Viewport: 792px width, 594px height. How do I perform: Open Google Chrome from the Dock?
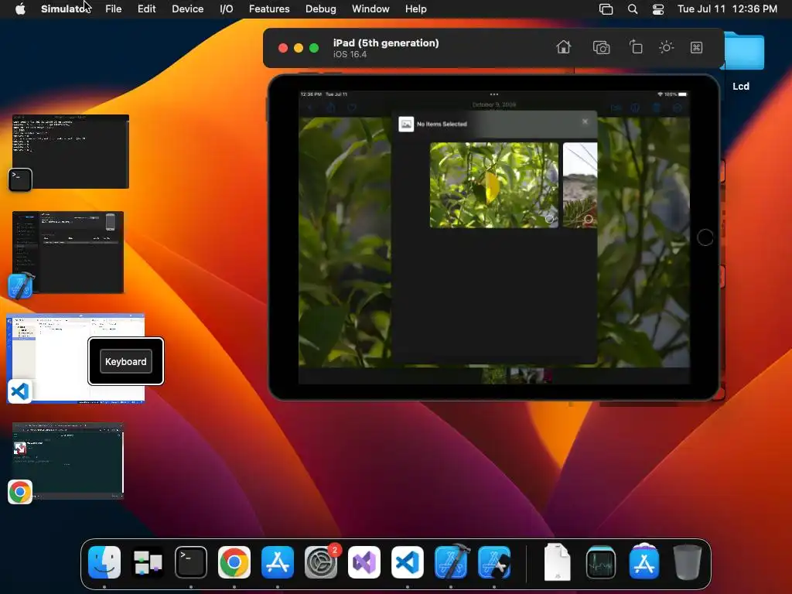234,562
